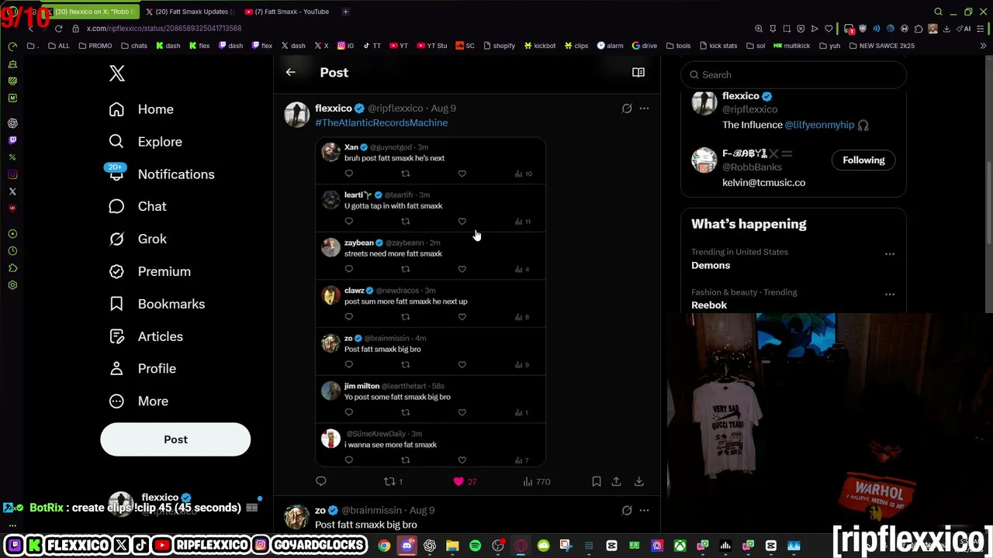Switch to the Fatt Smaxk YouTube tab
The image size is (993, 558).
tap(287, 12)
